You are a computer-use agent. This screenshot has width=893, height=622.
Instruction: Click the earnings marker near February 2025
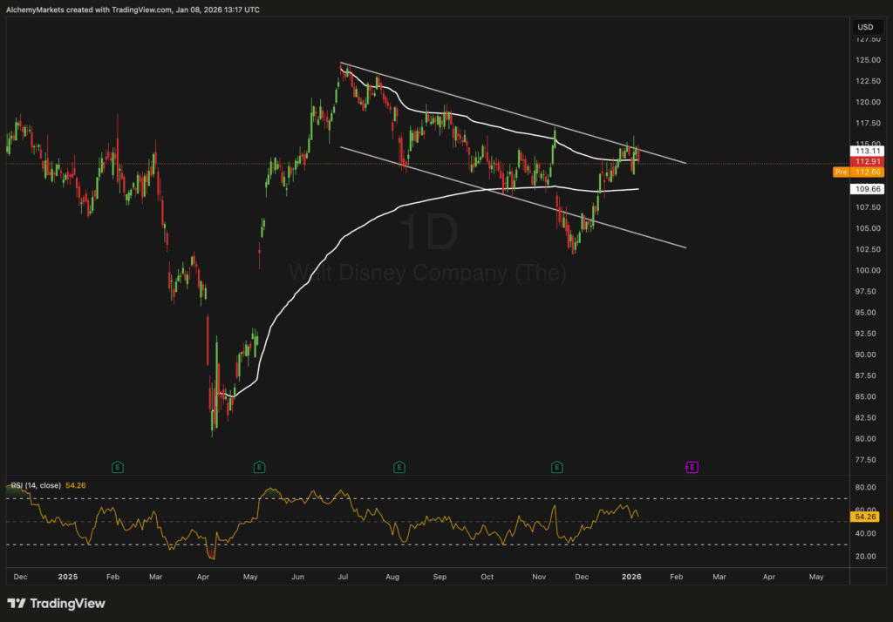tap(118, 468)
